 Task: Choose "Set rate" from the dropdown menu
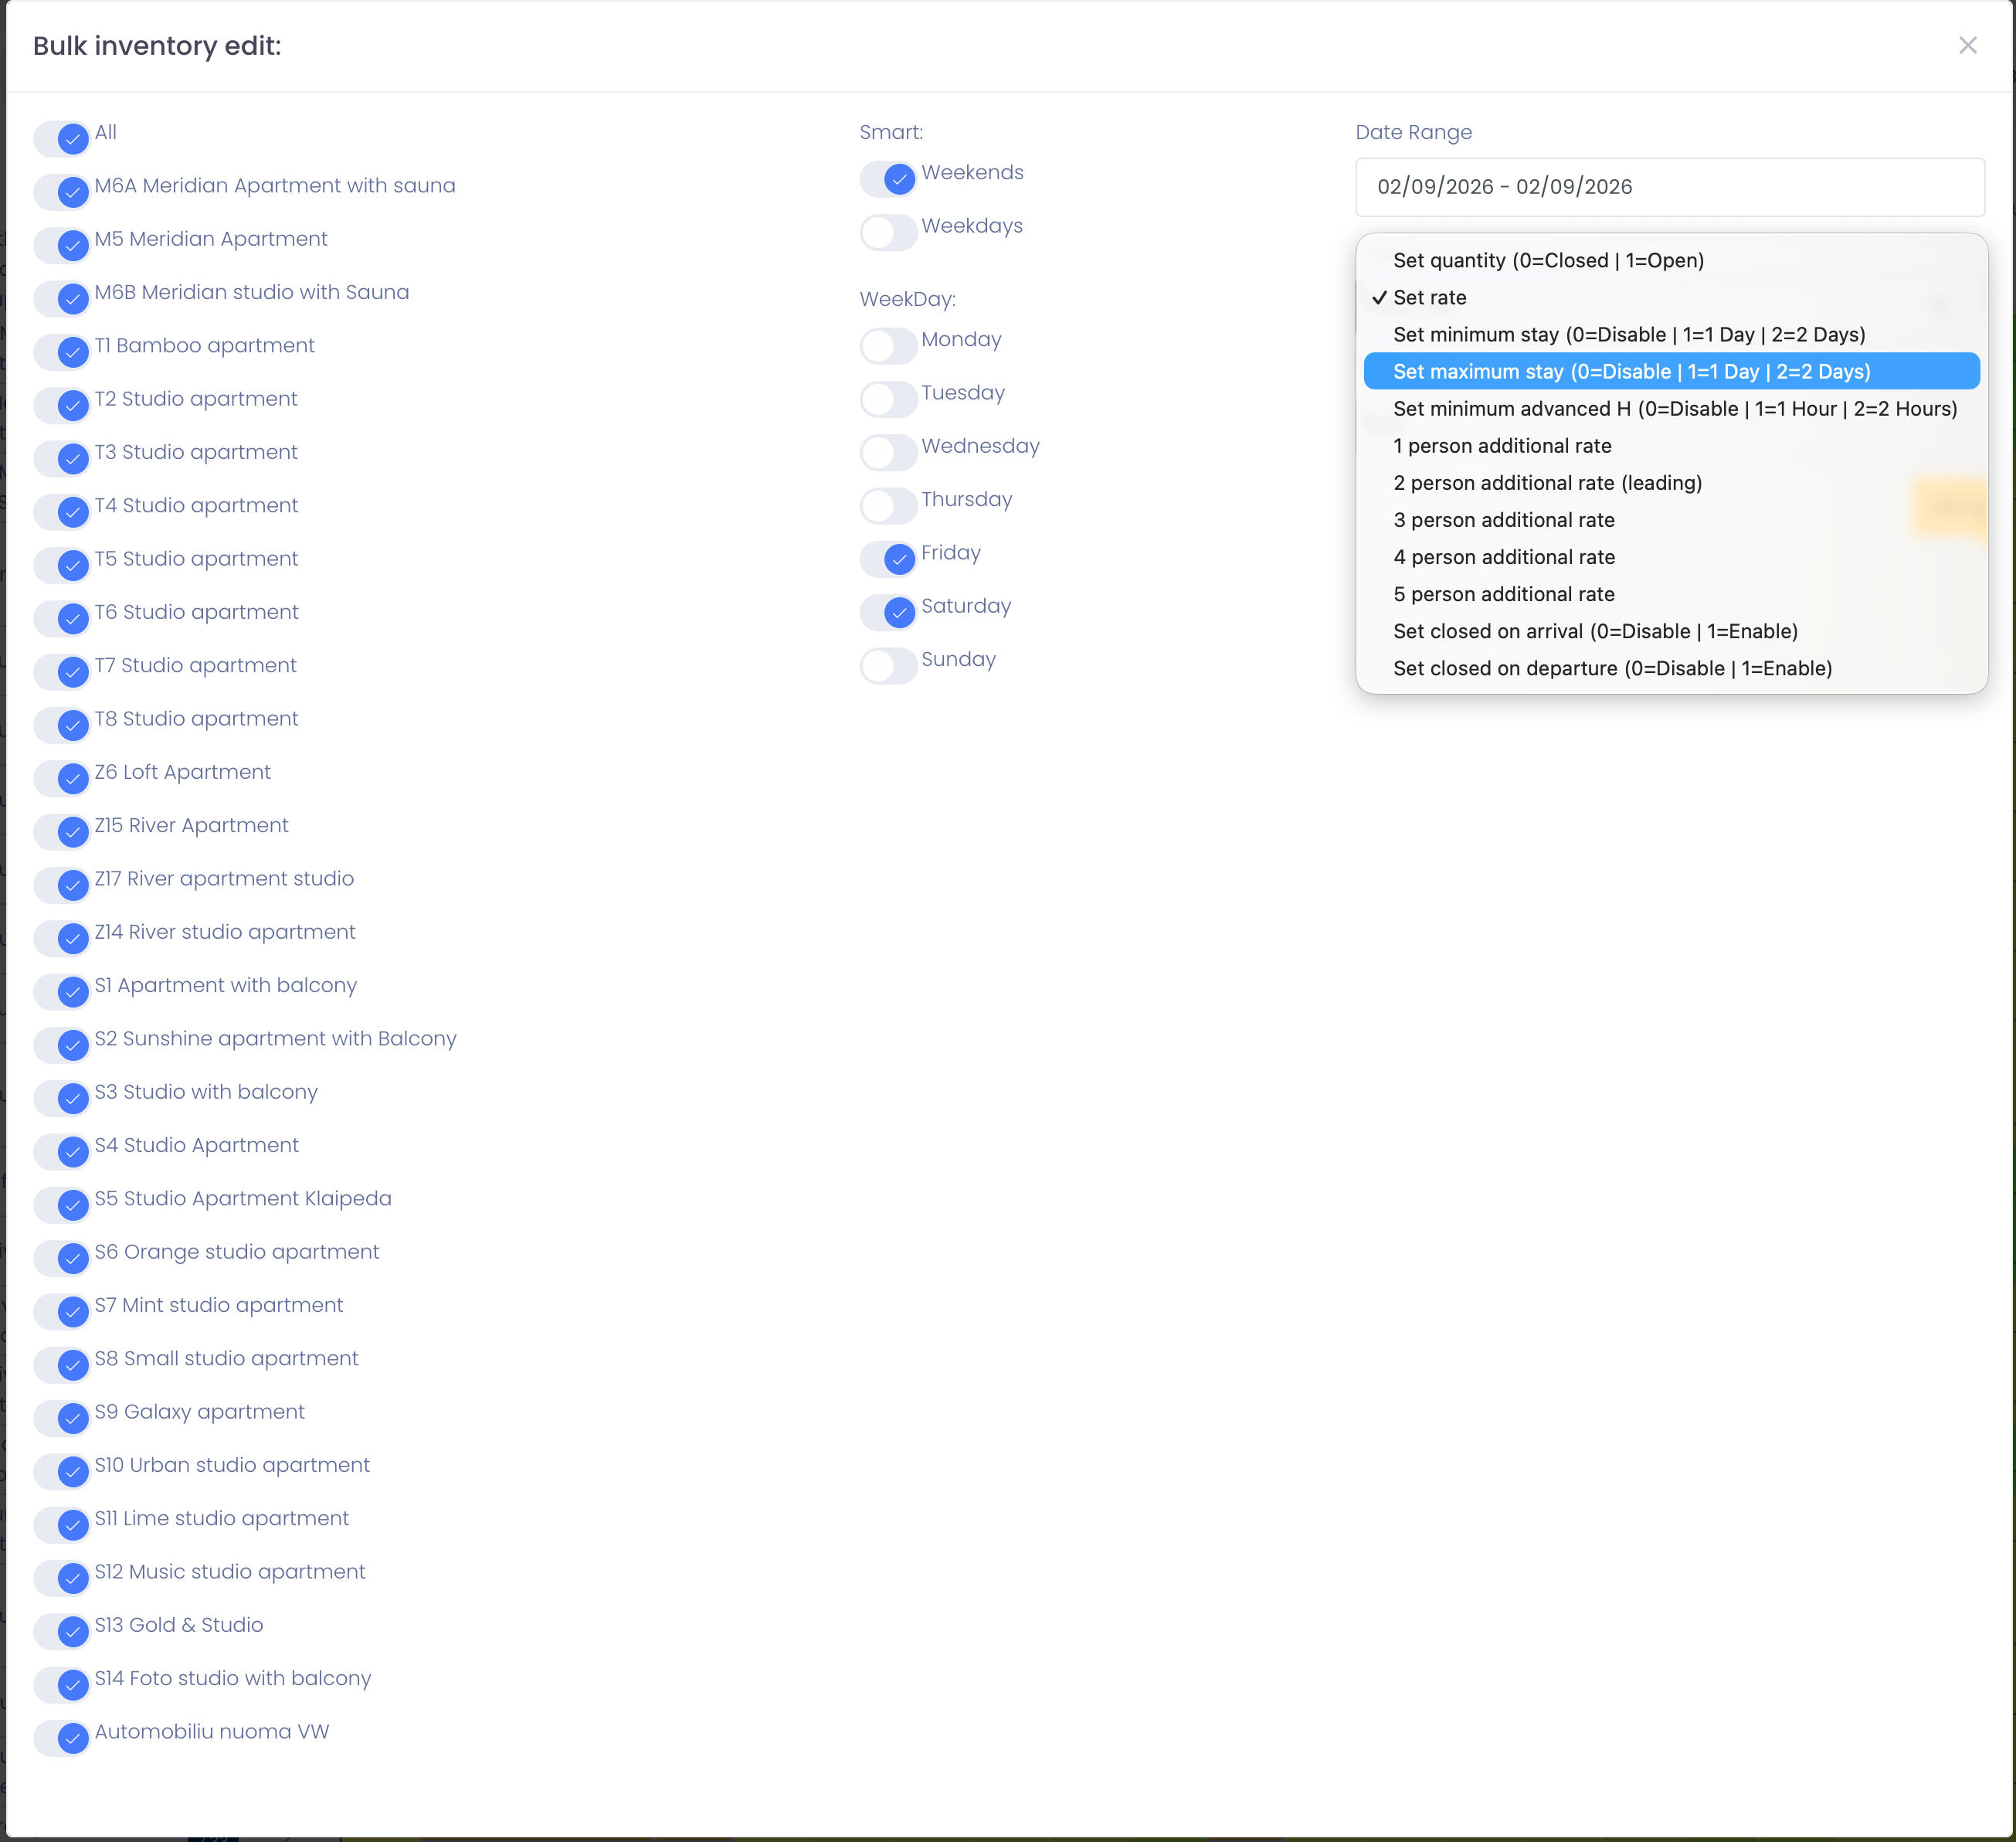(1430, 297)
